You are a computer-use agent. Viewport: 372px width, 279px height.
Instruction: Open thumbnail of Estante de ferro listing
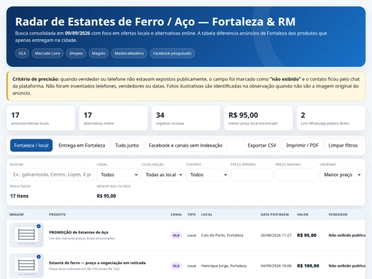click(26, 265)
